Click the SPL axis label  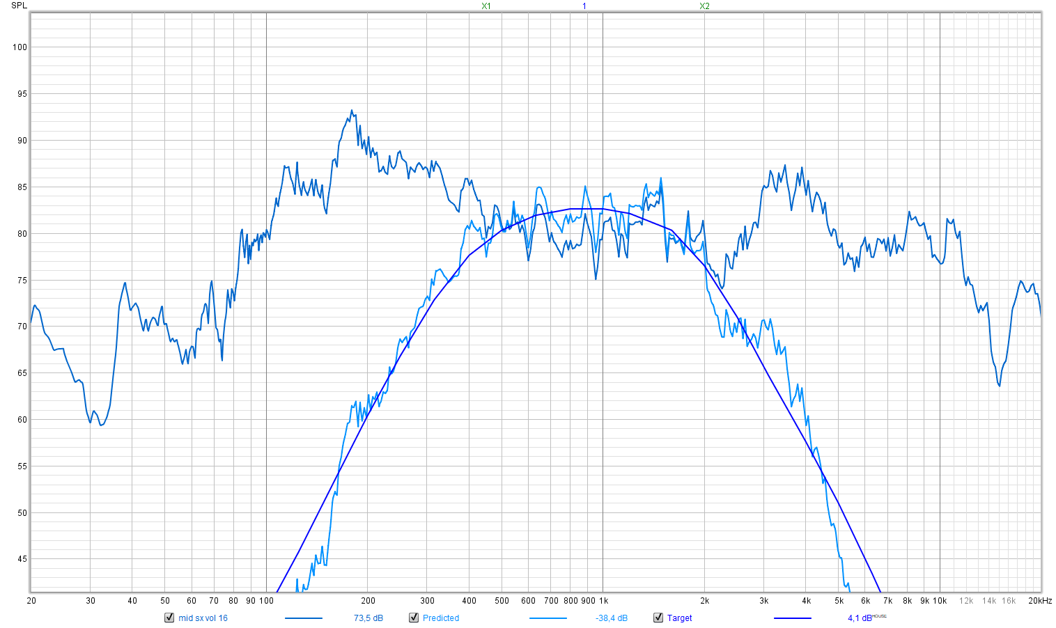point(20,6)
